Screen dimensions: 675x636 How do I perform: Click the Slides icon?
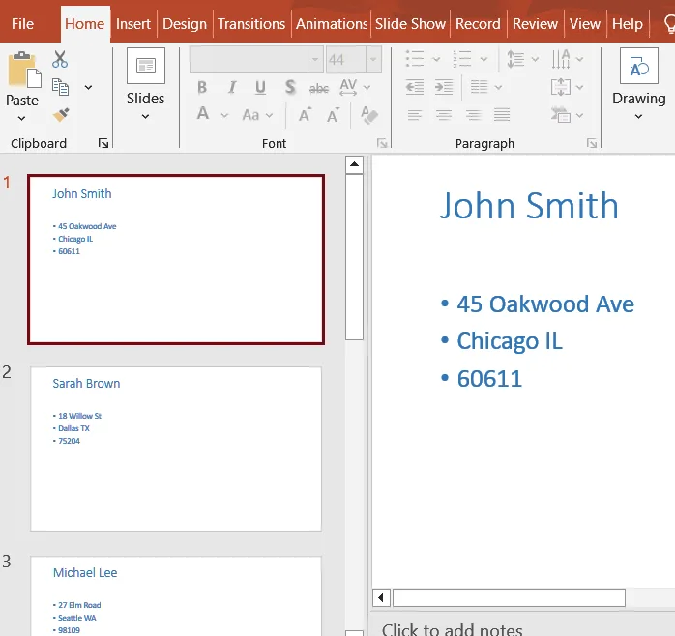pyautogui.click(x=146, y=66)
